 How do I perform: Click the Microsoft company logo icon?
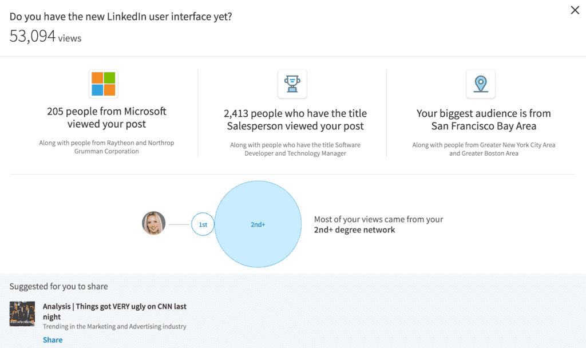pos(104,83)
